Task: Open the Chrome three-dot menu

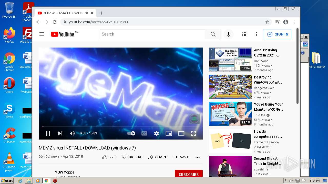Action: [294, 22]
